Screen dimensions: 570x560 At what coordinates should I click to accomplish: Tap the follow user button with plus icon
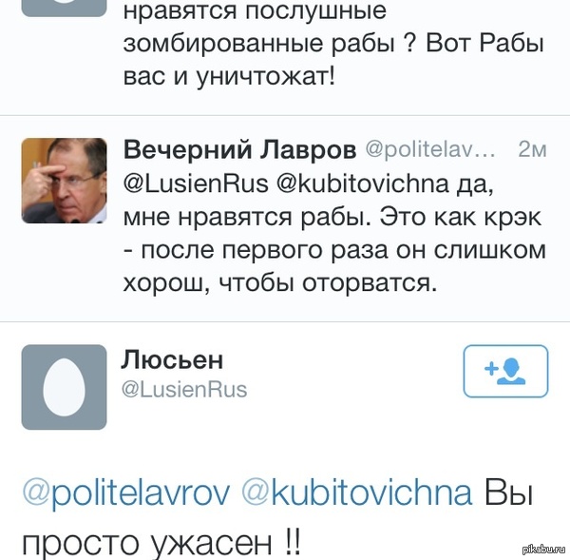point(505,371)
